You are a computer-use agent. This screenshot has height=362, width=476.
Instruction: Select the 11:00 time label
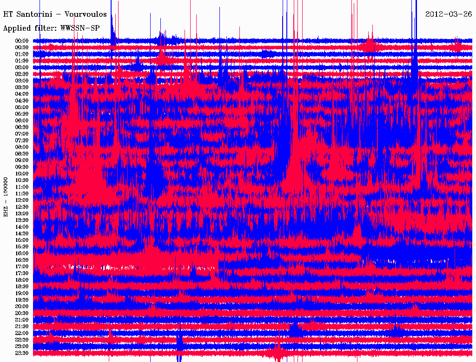(x=22, y=187)
